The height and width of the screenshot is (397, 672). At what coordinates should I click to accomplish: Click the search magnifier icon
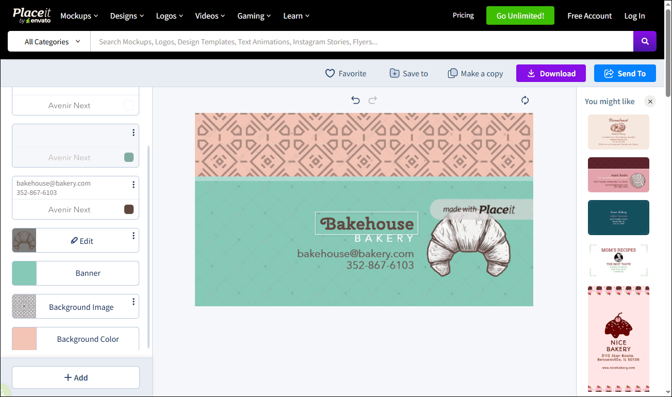[x=645, y=41]
